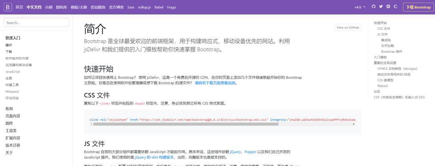Open the v4.6 version dropdown
This screenshot has width=435, height=166.
[360, 7]
